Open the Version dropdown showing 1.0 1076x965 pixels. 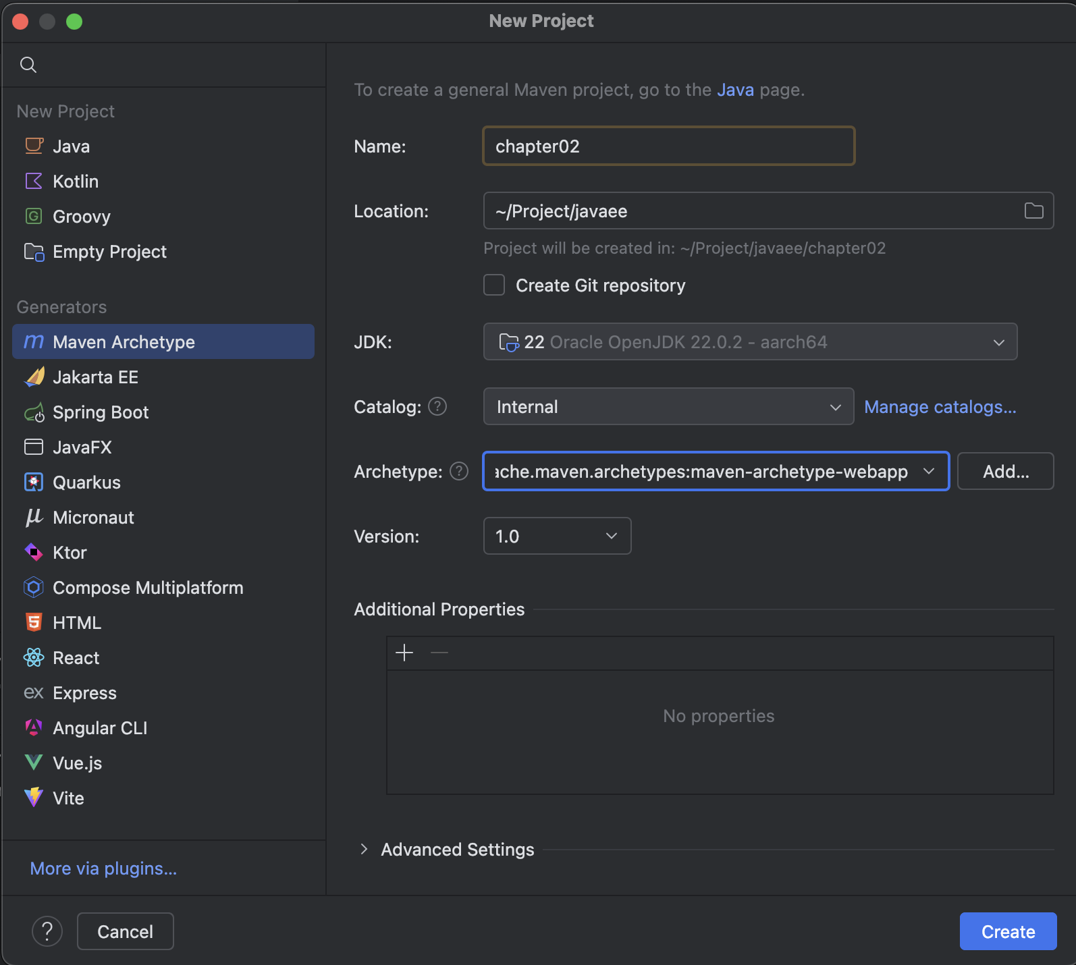click(557, 536)
